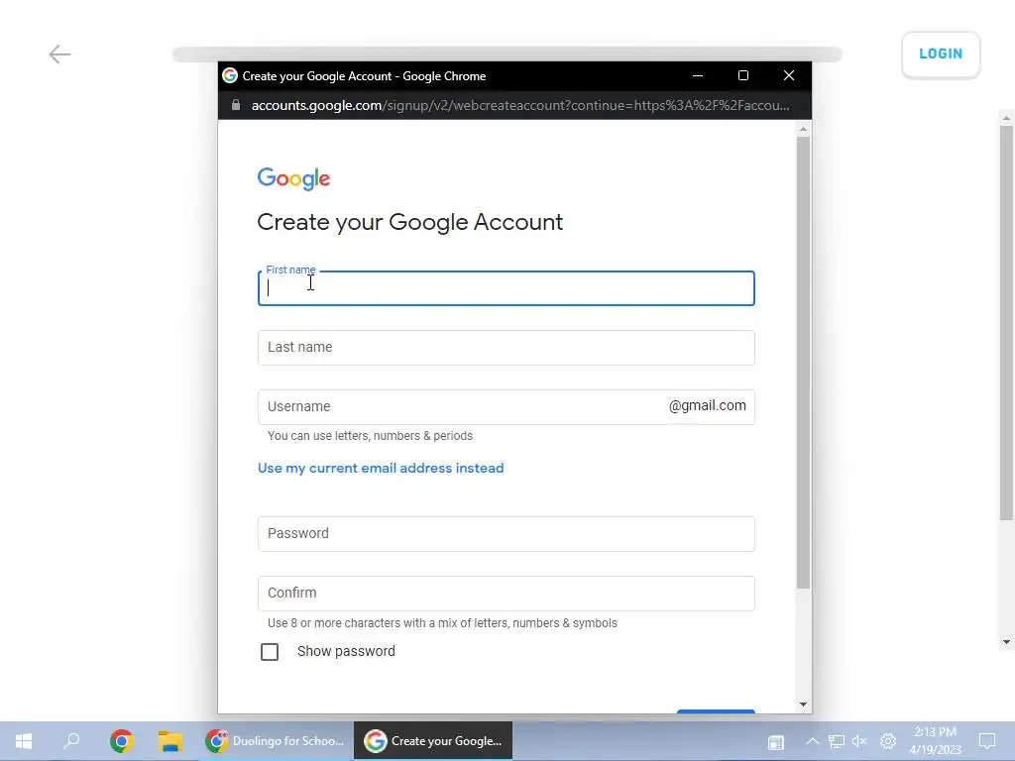Click the Google favicon in popup title bar
This screenshot has height=761, width=1015.
click(230, 75)
